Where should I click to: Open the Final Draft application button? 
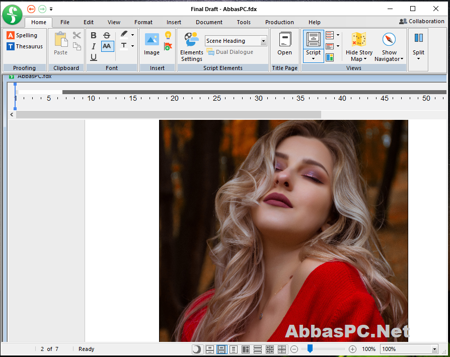12,15
